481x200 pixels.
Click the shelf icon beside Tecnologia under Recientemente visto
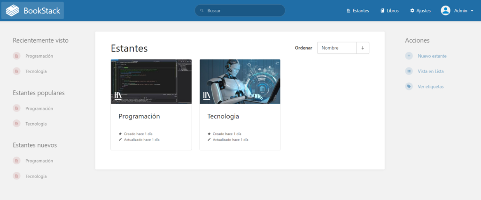(16, 71)
